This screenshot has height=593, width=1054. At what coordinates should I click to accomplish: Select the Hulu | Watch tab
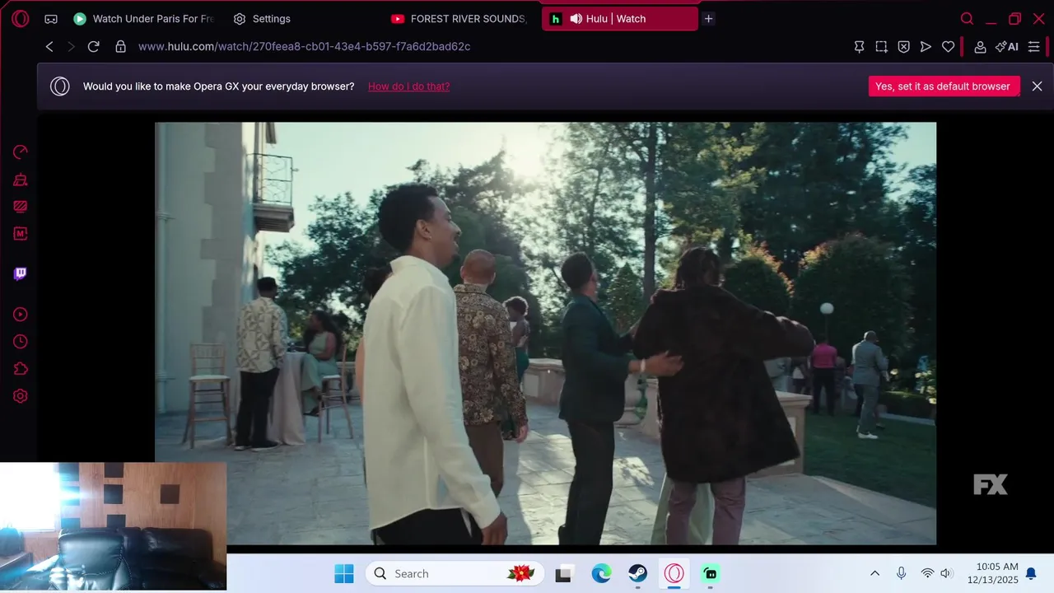[619, 18]
